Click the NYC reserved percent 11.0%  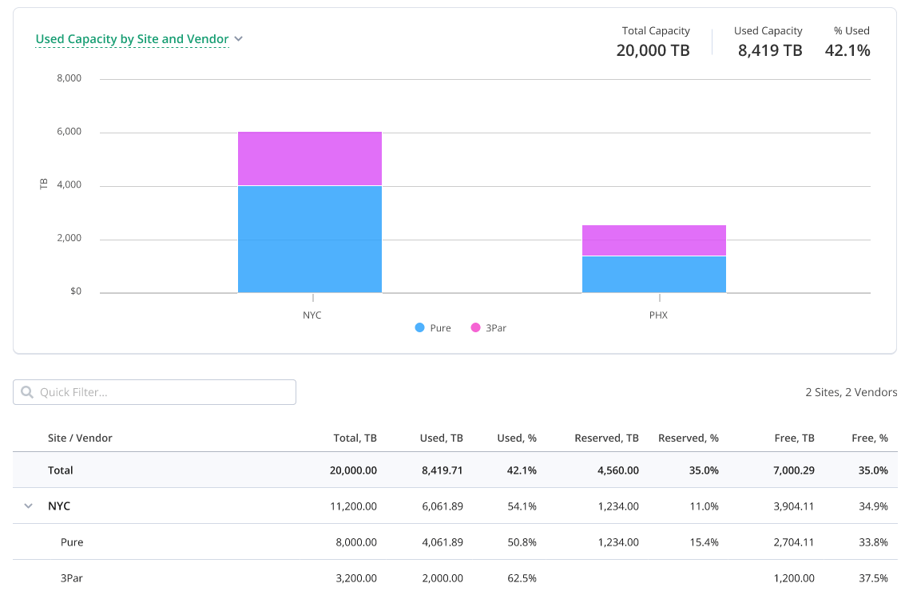point(705,506)
